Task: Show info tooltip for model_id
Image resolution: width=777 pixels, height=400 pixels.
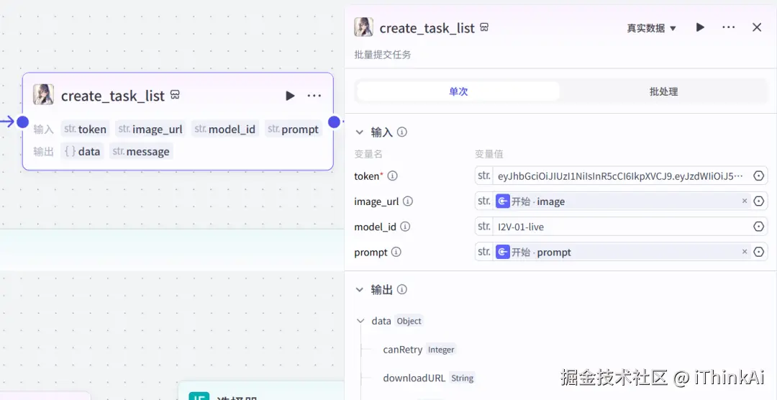Action: [x=405, y=227]
